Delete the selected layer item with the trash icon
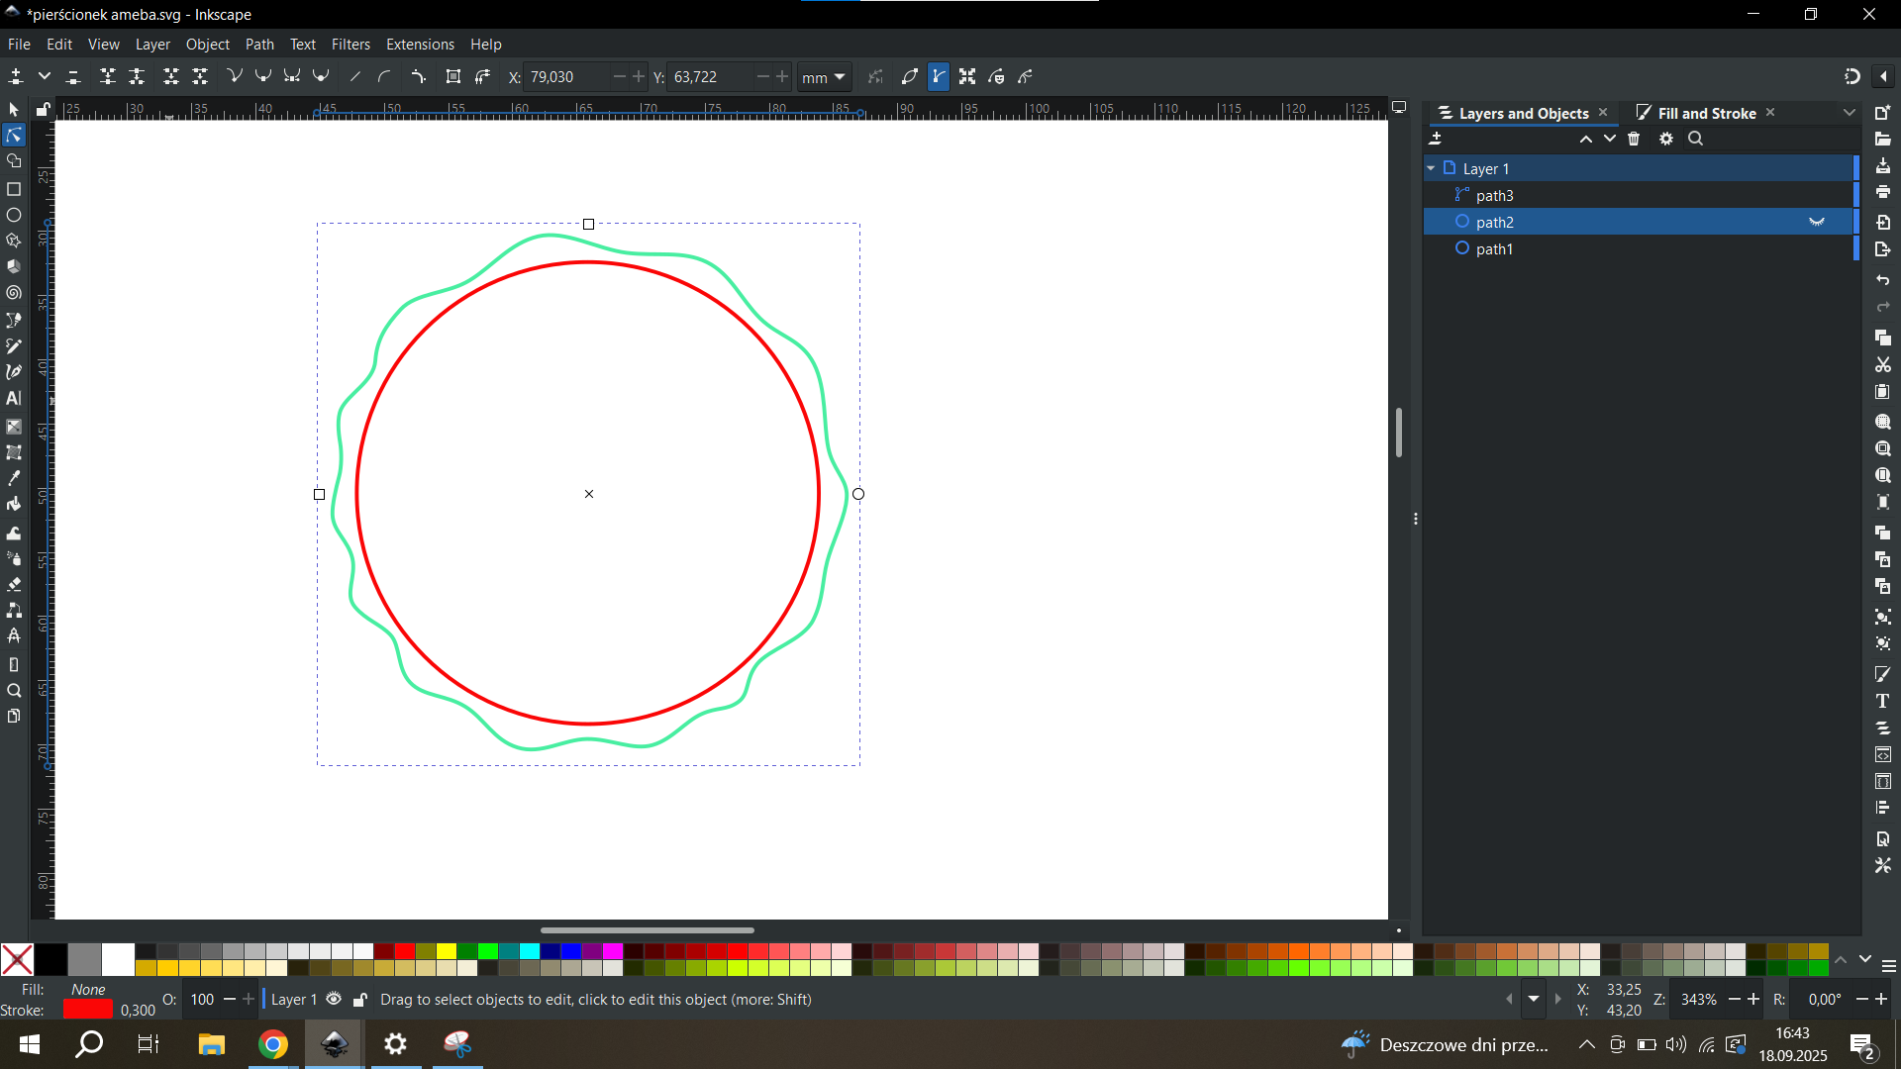The height and width of the screenshot is (1069, 1901). (x=1634, y=140)
